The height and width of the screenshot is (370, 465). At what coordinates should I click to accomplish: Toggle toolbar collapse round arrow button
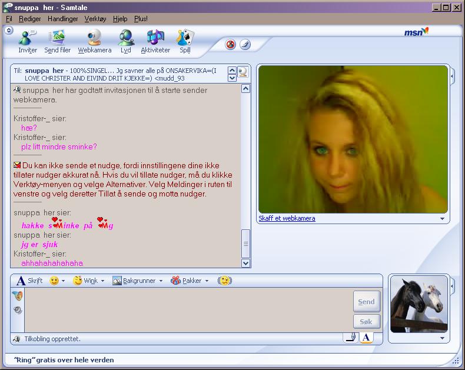tap(9, 30)
